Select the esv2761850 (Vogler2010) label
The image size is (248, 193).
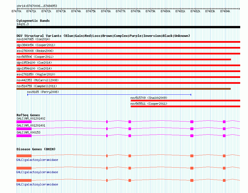click(x=36, y=74)
